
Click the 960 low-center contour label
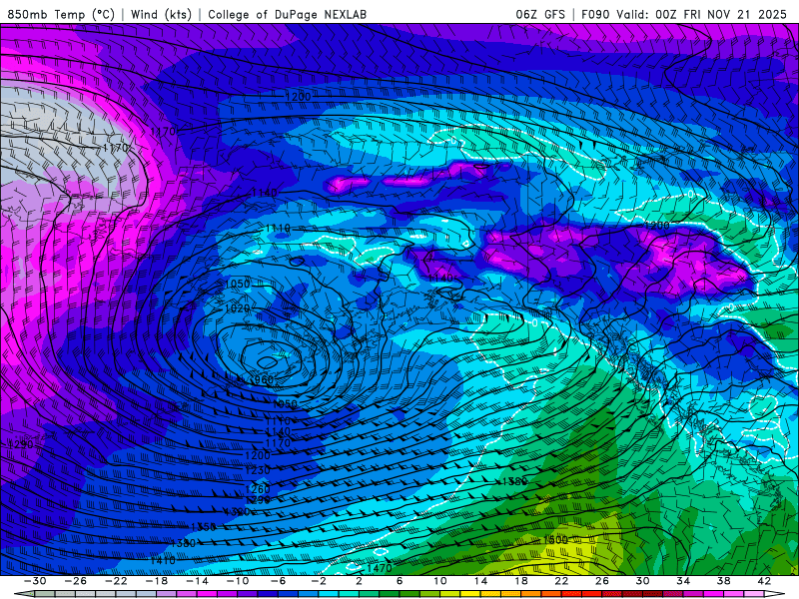pos(263,380)
